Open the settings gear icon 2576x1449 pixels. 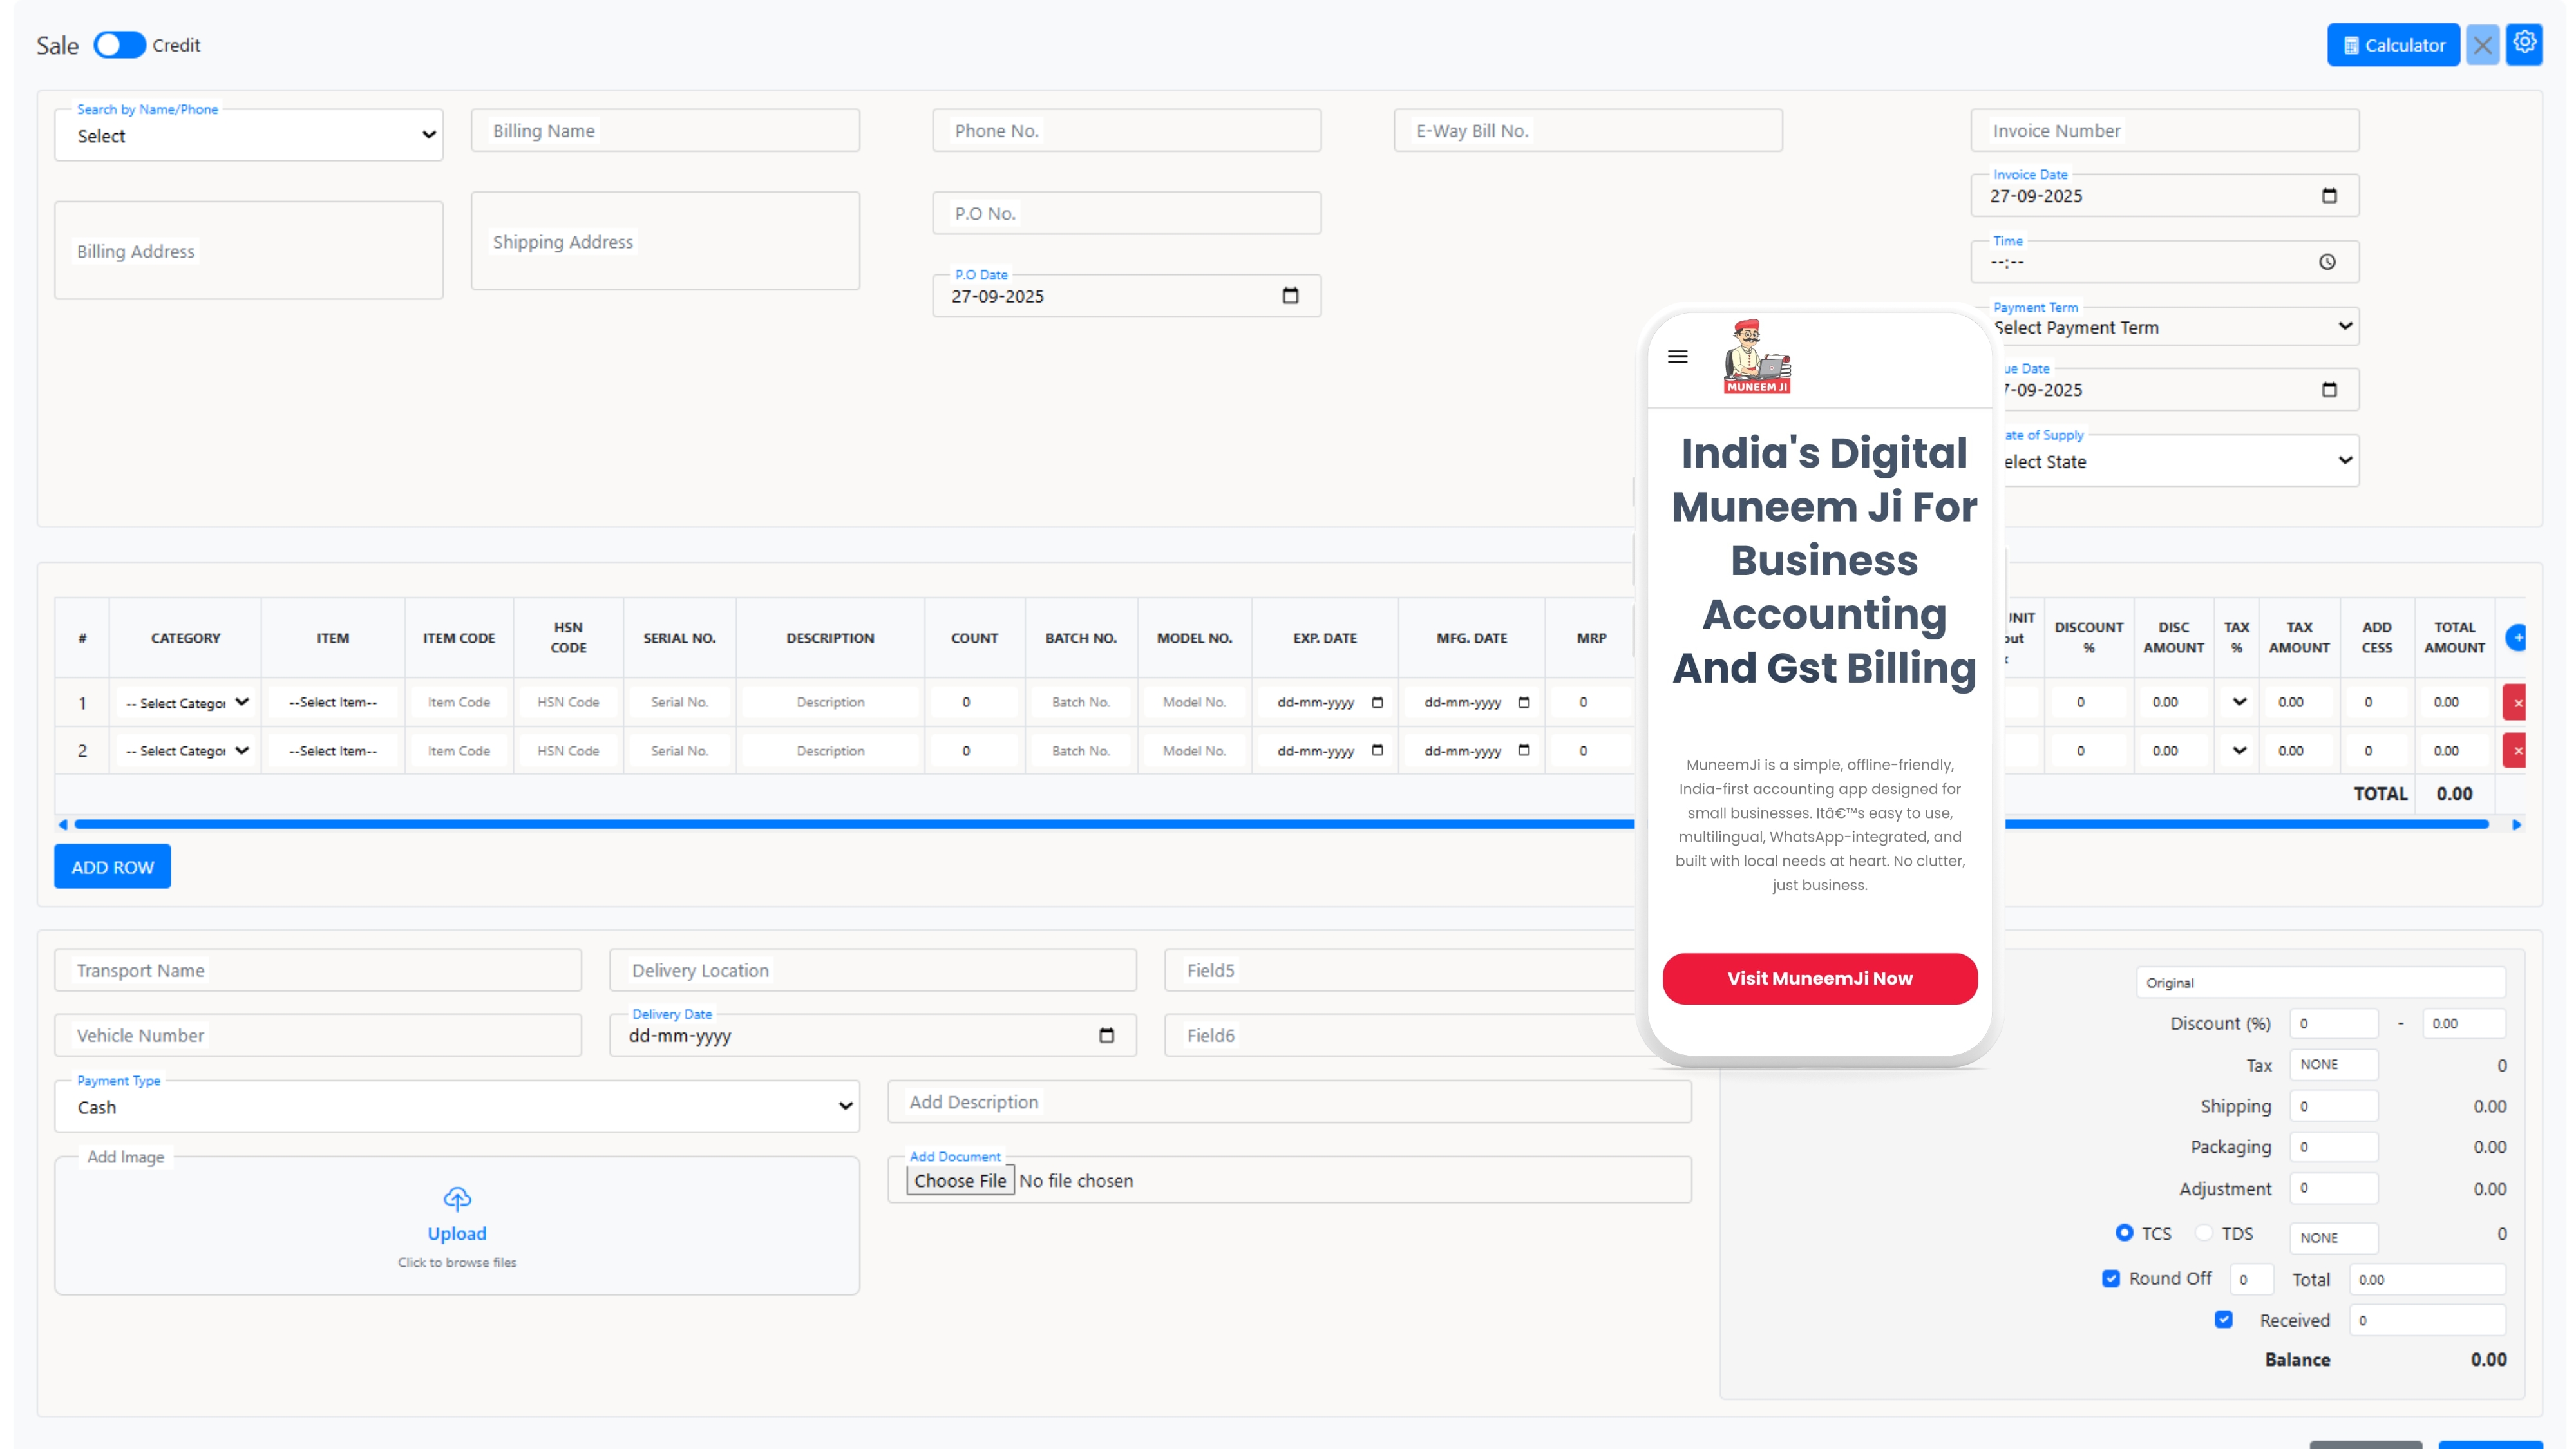point(2524,43)
